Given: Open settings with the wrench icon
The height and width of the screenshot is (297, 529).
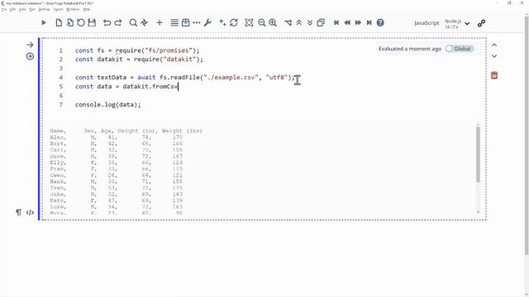Looking at the screenshot, I should pos(207,22).
